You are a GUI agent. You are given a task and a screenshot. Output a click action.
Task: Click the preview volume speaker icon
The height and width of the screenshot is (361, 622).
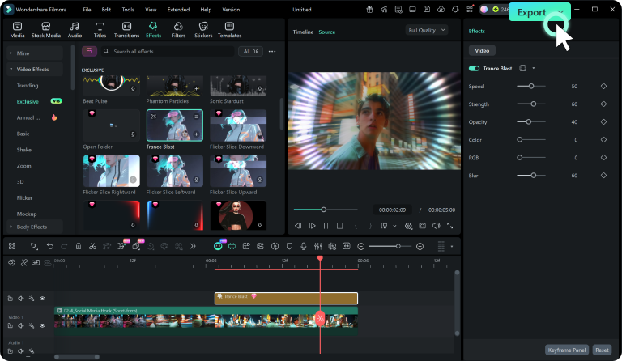tap(436, 226)
